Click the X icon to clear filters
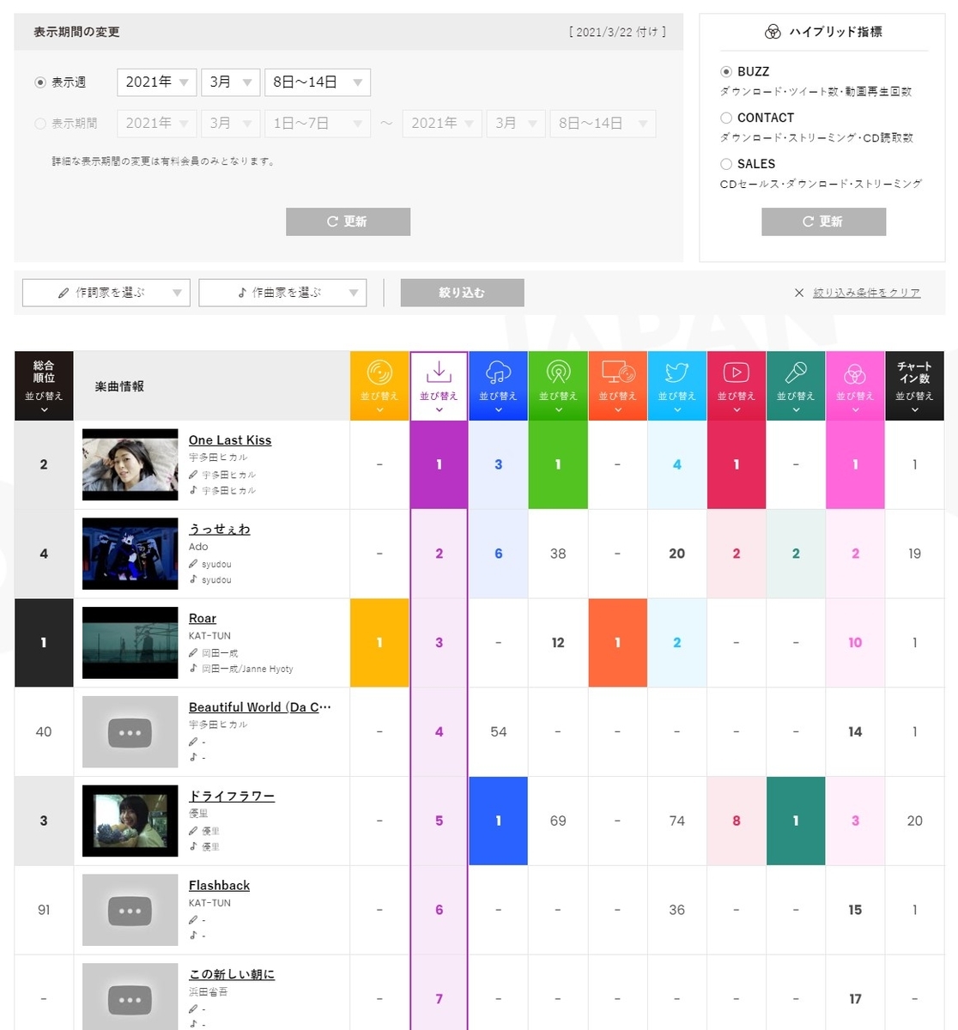This screenshot has width=958, height=1030. pos(799,293)
